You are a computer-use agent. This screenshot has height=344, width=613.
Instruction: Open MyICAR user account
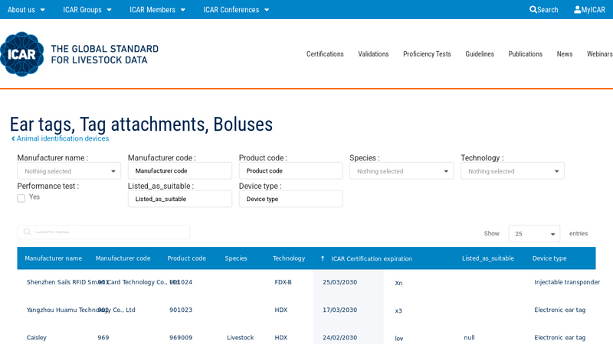click(589, 10)
